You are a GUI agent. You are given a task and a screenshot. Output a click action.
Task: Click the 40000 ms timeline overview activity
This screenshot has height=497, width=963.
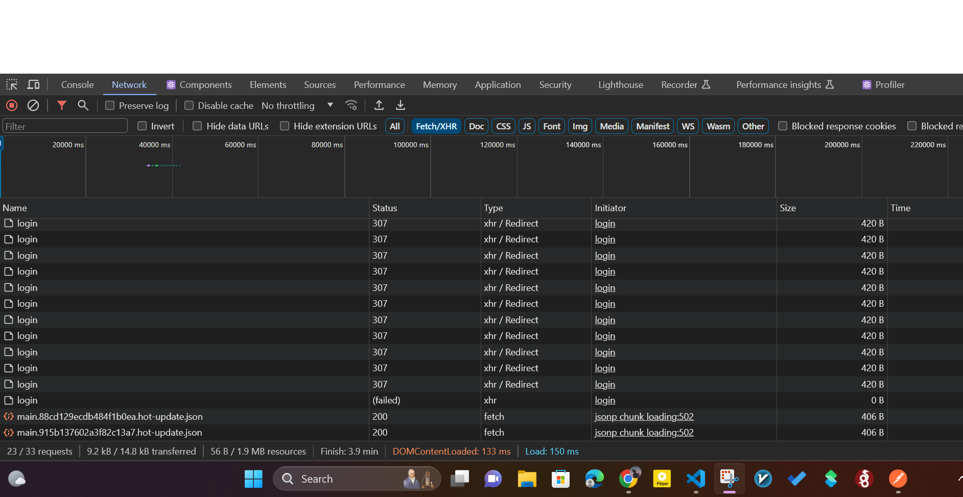[163, 165]
